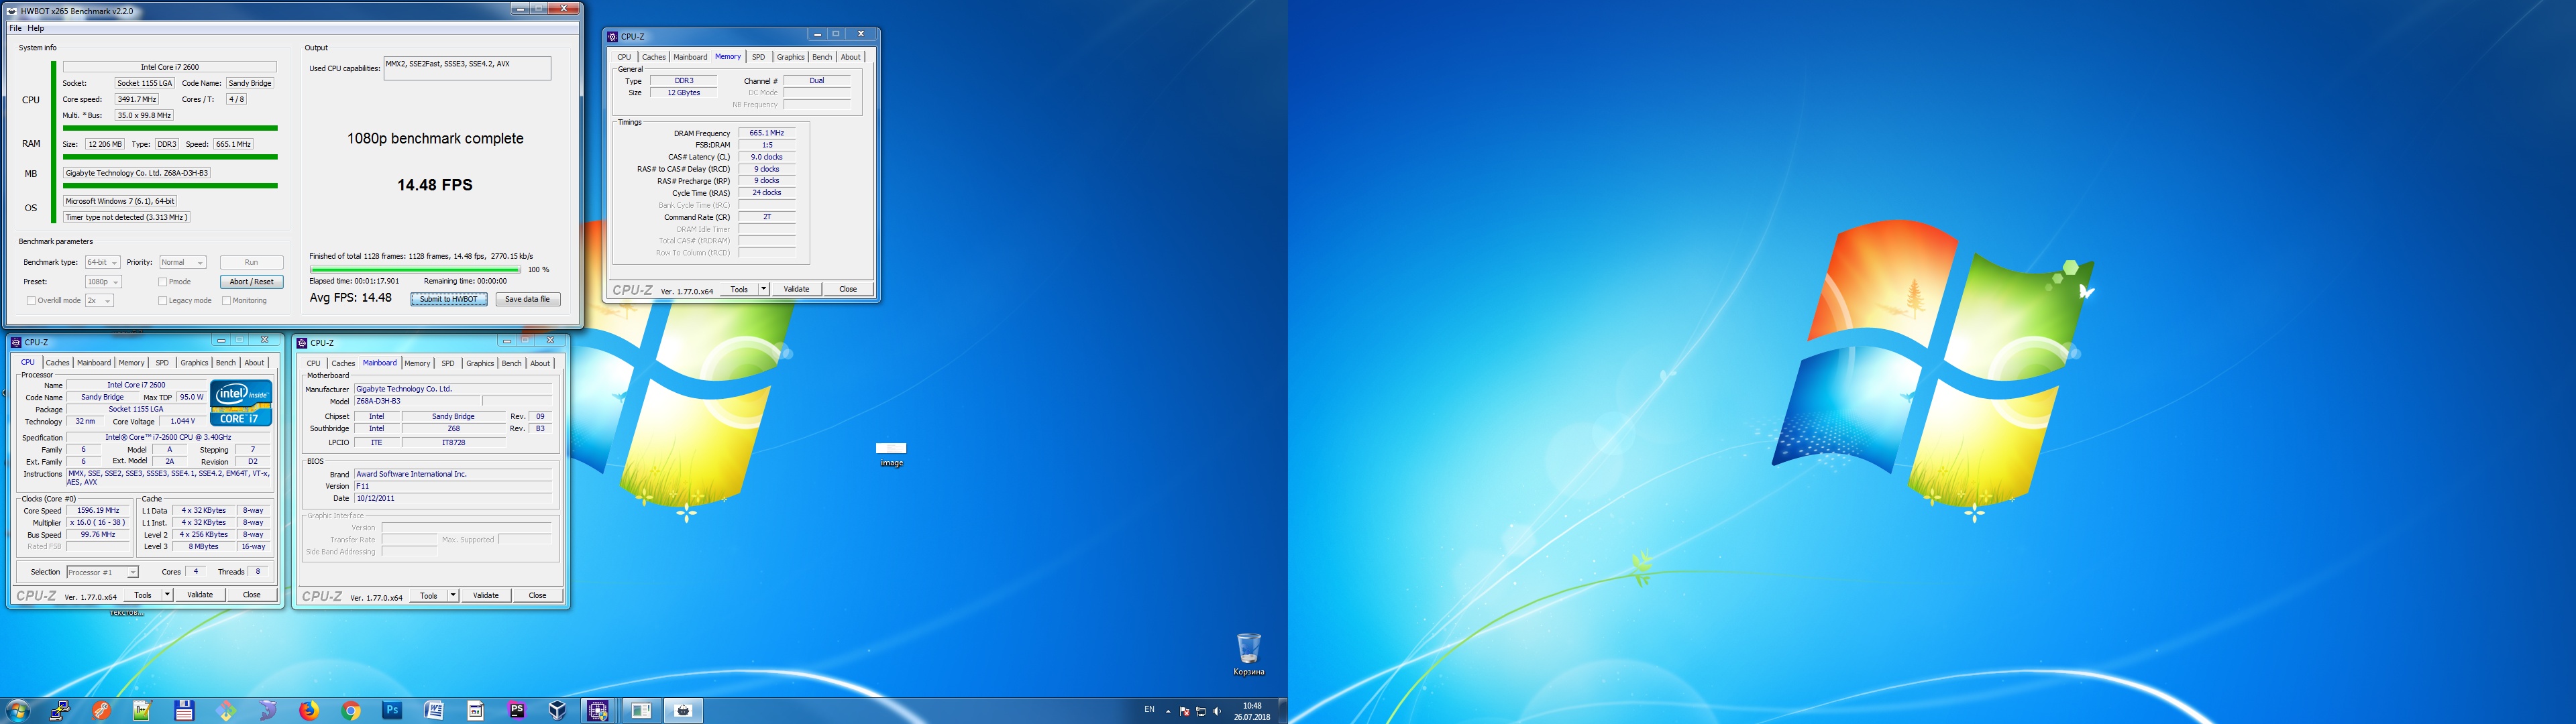Enable the Pmode checkbox
The height and width of the screenshot is (724, 2576).
click(x=162, y=282)
